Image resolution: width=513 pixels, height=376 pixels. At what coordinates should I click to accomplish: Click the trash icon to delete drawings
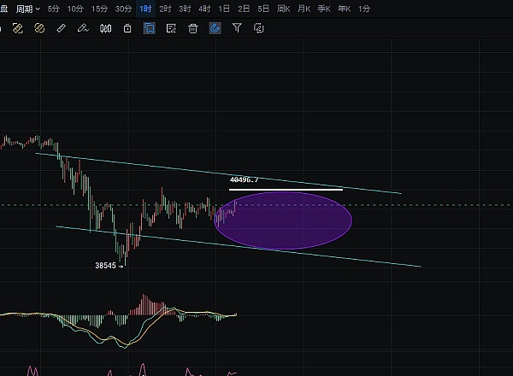(x=193, y=28)
